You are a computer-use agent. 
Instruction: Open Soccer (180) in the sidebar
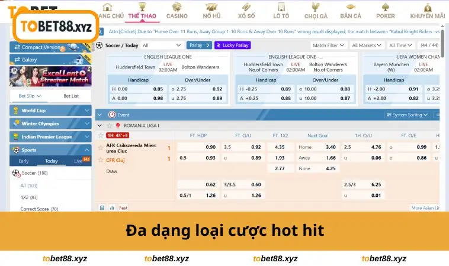point(35,173)
